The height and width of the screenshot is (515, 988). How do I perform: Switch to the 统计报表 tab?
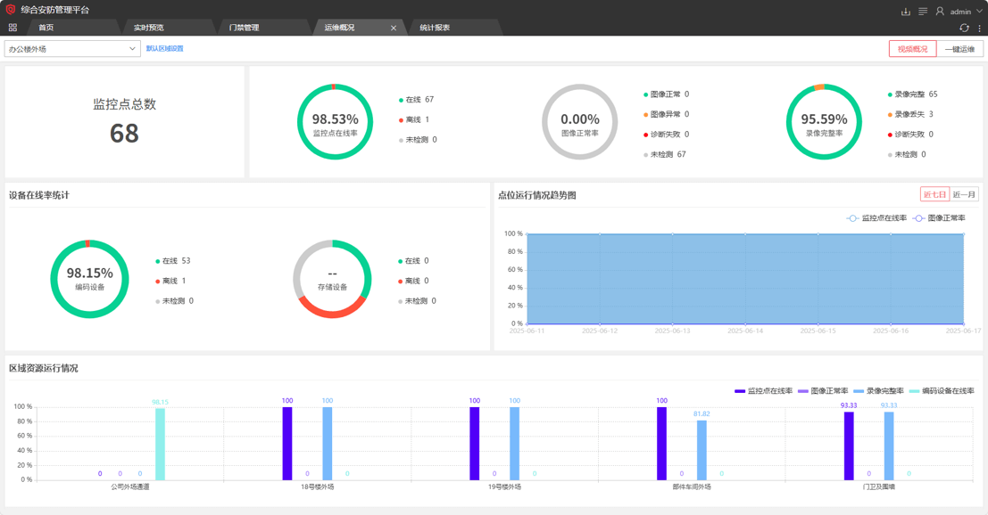click(435, 27)
